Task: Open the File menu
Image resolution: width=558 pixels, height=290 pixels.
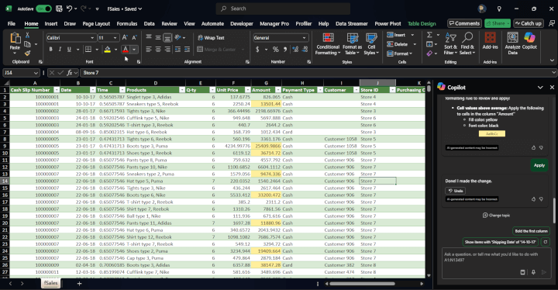Action: [x=12, y=23]
